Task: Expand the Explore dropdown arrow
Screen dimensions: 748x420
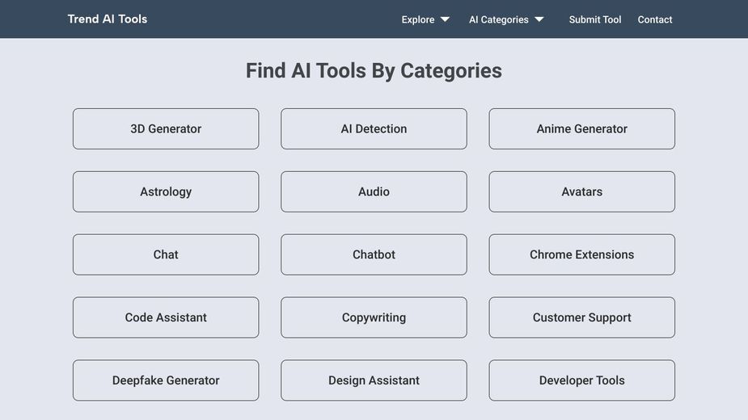Action: pyautogui.click(x=445, y=19)
